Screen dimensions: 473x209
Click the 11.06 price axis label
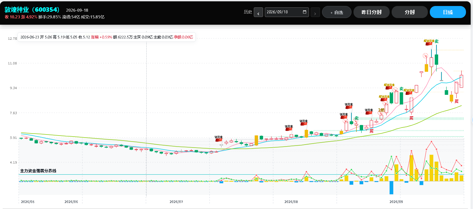tap(12, 63)
